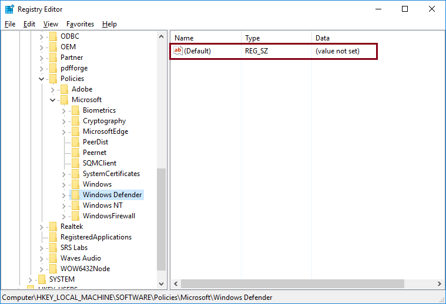
Task: Click the SystemCertificates folder icon
Action: click(x=75, y=174)
